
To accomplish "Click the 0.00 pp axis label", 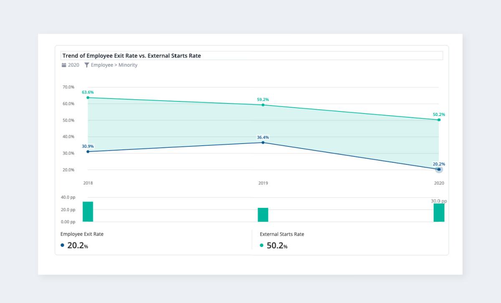I will pyautogui.click(x=68, y=222).
